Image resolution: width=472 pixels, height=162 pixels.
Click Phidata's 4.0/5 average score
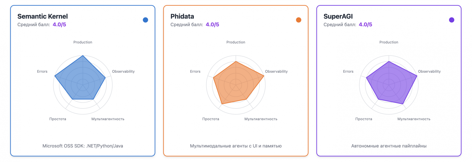[x=212, y=25]
